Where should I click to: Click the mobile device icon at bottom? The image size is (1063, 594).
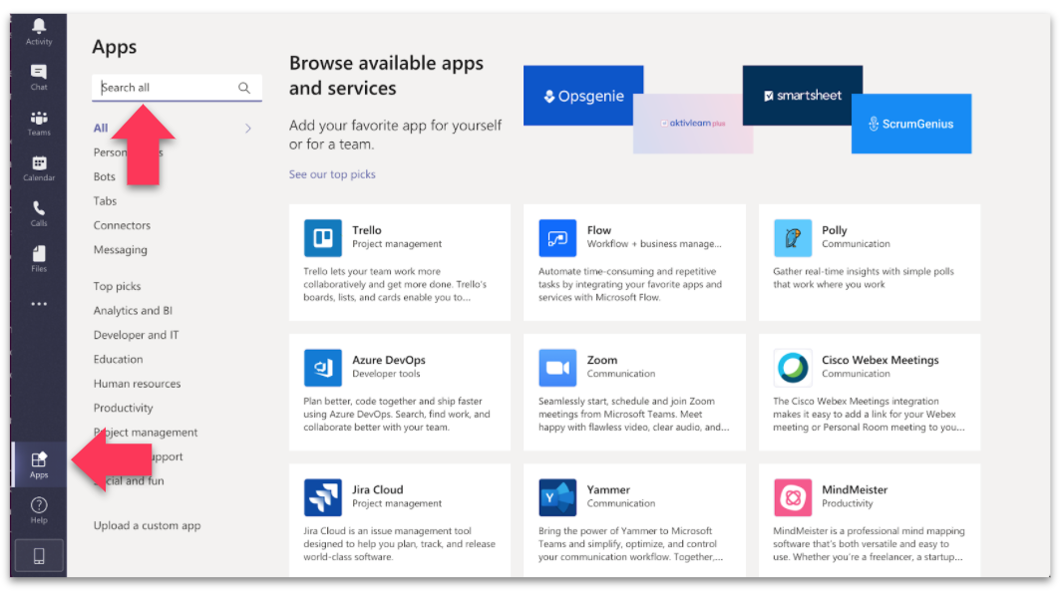pyautogui.click(x=39, y=556)
